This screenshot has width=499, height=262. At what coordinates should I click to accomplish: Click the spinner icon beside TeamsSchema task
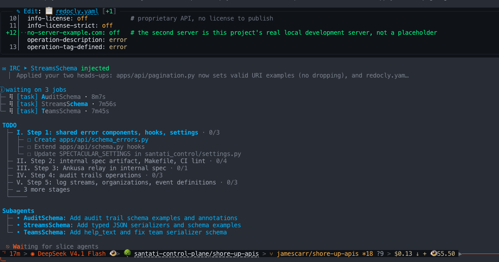[x=11, y=111]
